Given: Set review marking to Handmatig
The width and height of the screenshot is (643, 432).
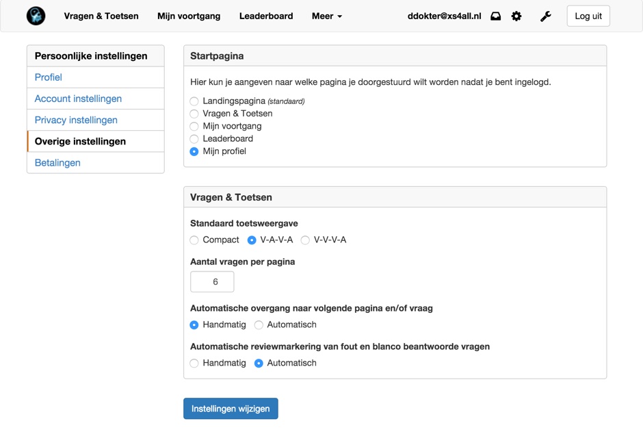Looking at the screenshot, I should point(194,364).
